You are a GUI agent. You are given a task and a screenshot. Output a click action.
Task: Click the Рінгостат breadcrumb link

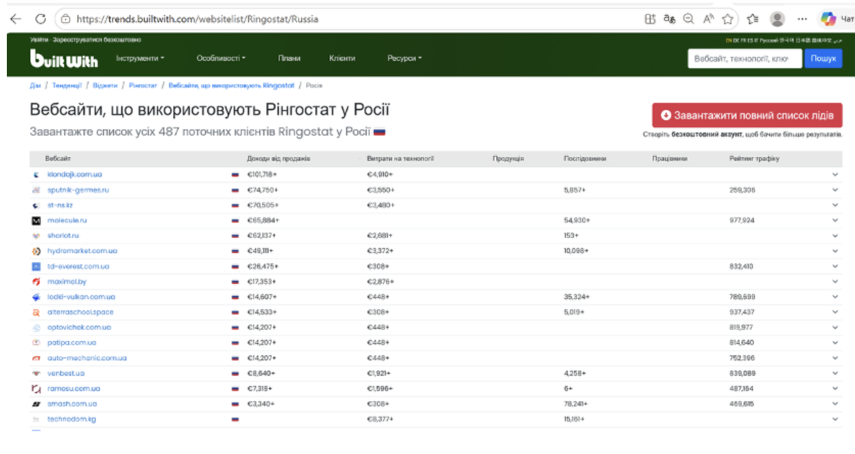(x=143, y=86)
